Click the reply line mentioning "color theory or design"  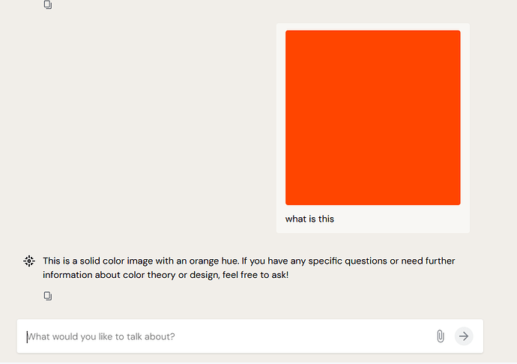166,275
